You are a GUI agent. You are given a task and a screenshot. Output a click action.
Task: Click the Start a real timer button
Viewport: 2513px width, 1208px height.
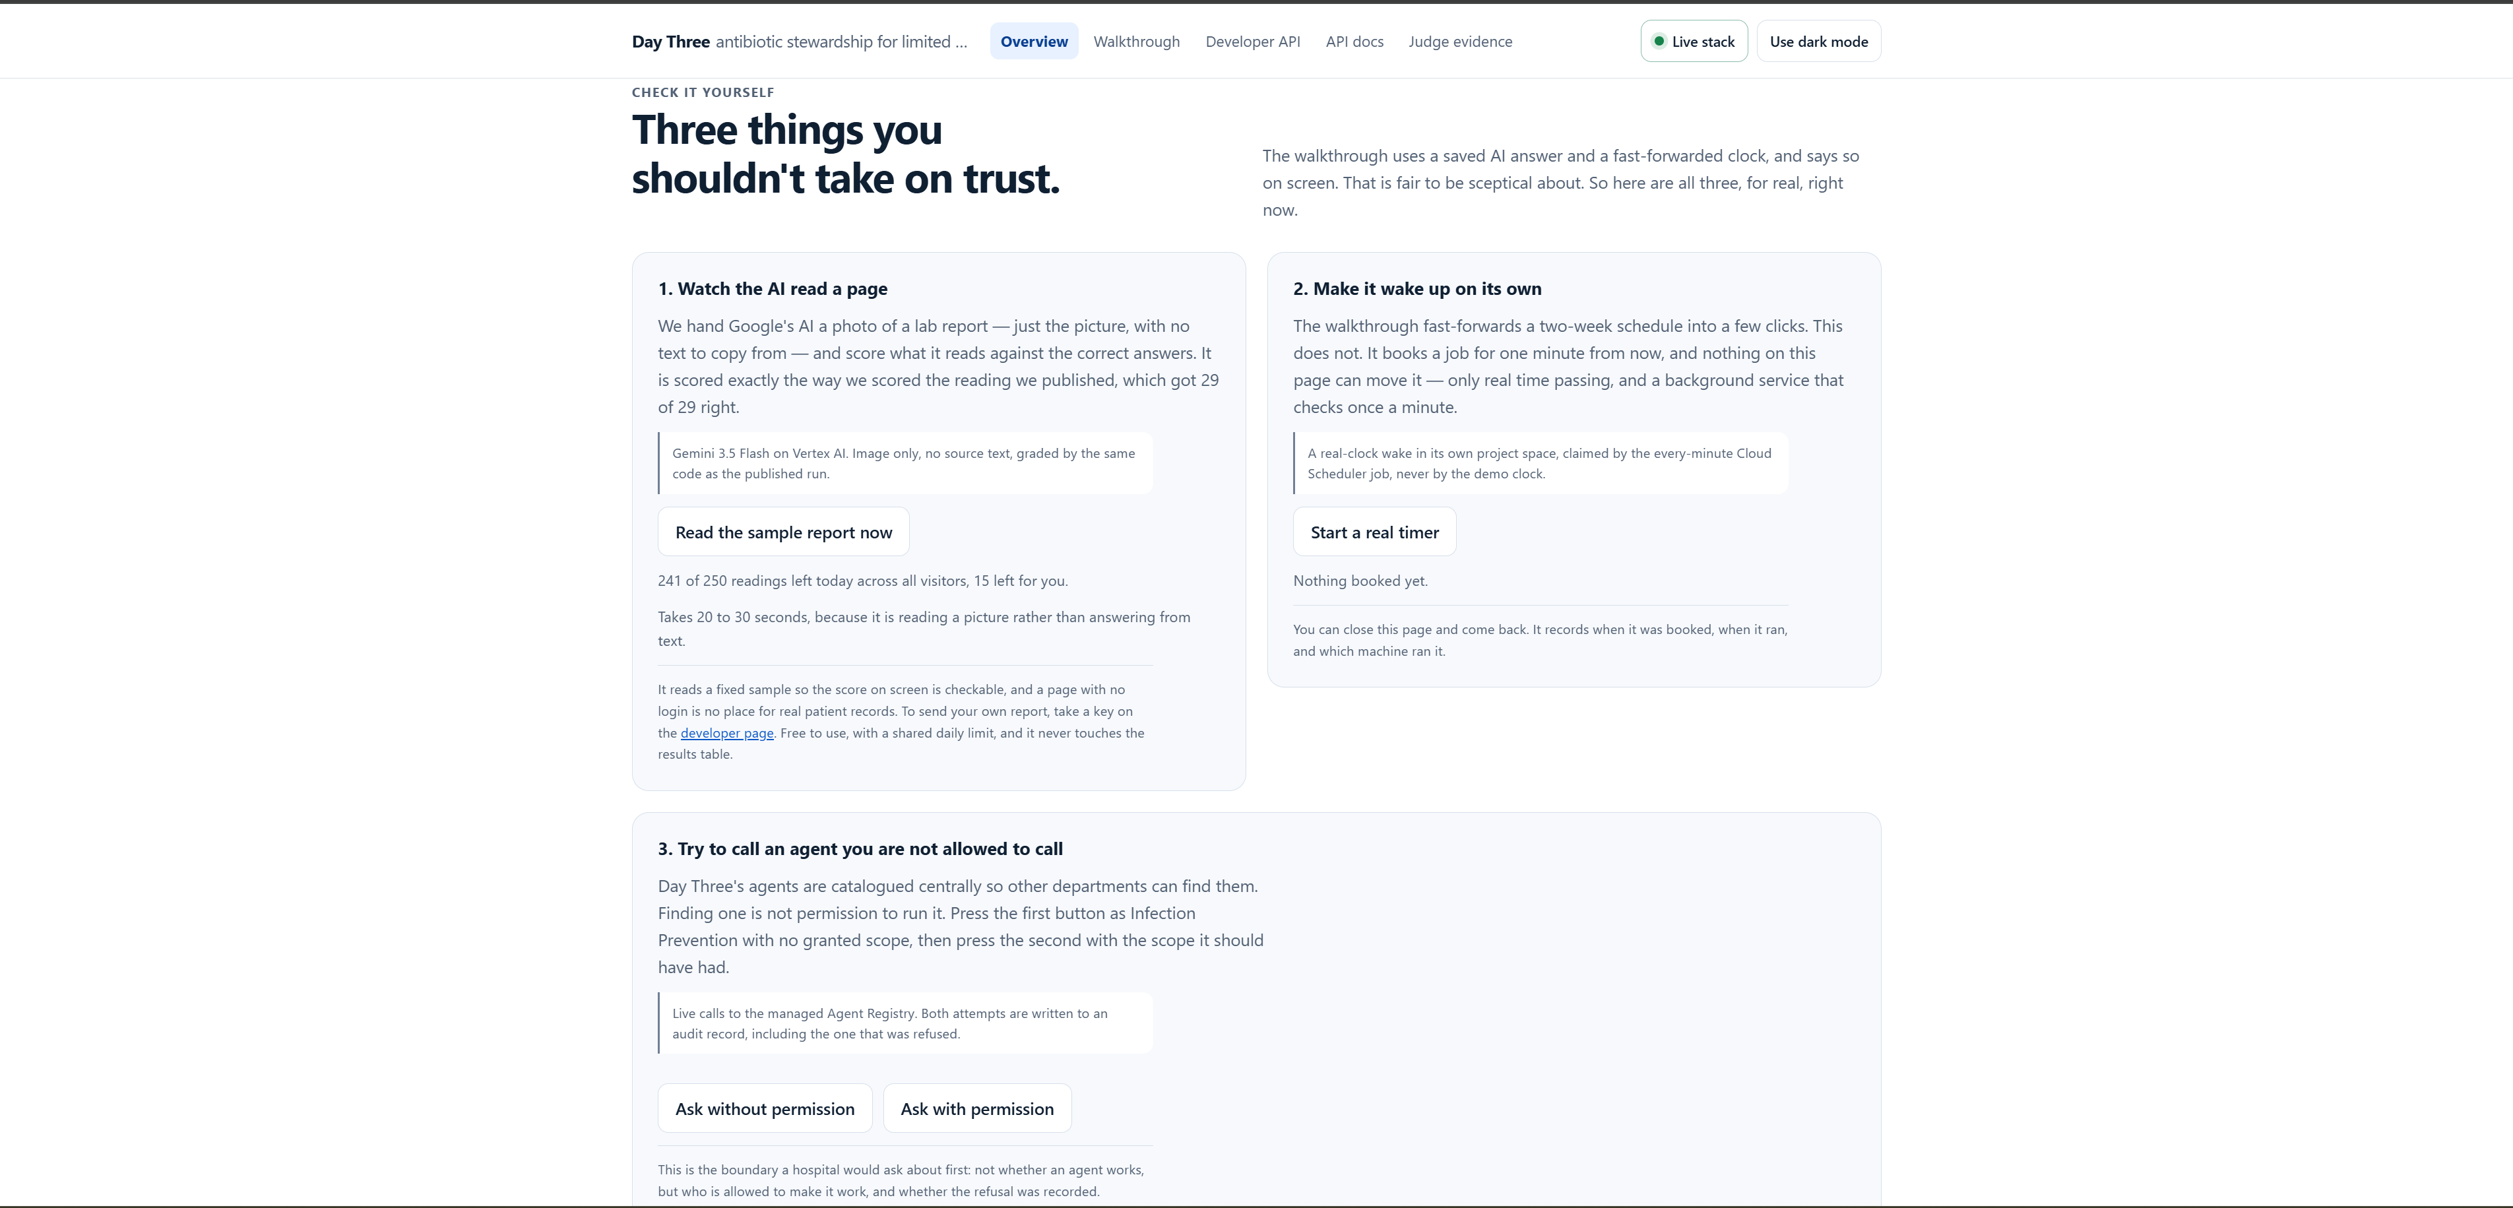(x=1374, y=532)
